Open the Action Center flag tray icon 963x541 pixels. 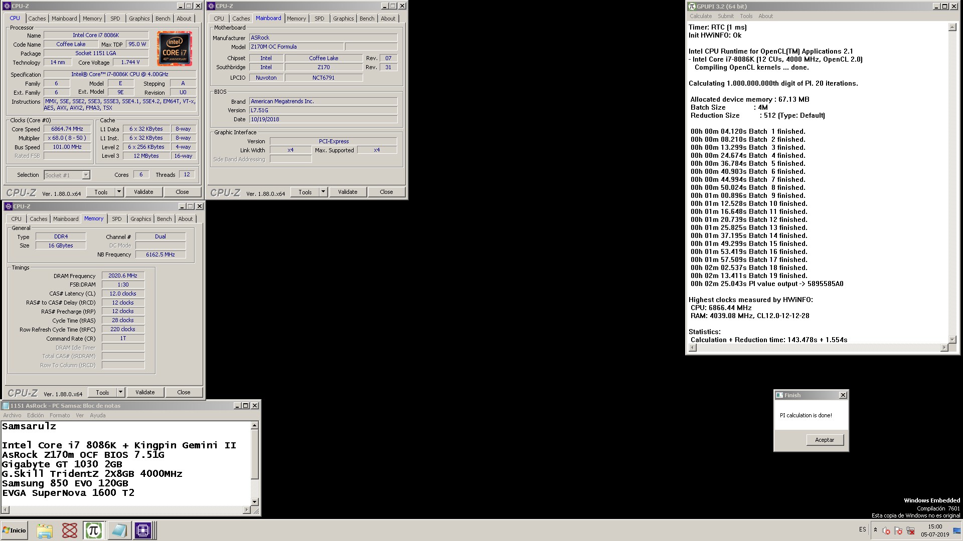tap(898, 531)
